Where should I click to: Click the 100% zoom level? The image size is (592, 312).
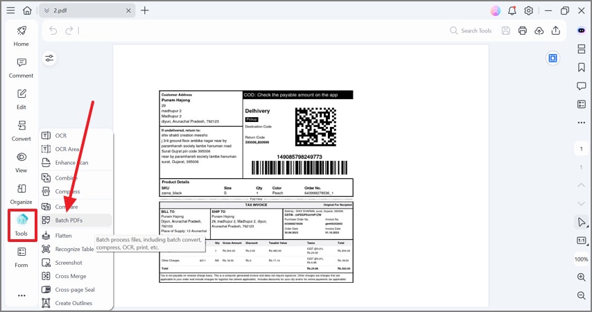582,259
